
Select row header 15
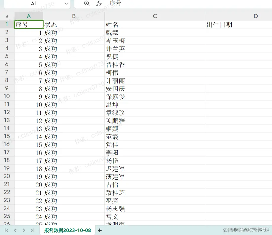[x=7, y=136]
